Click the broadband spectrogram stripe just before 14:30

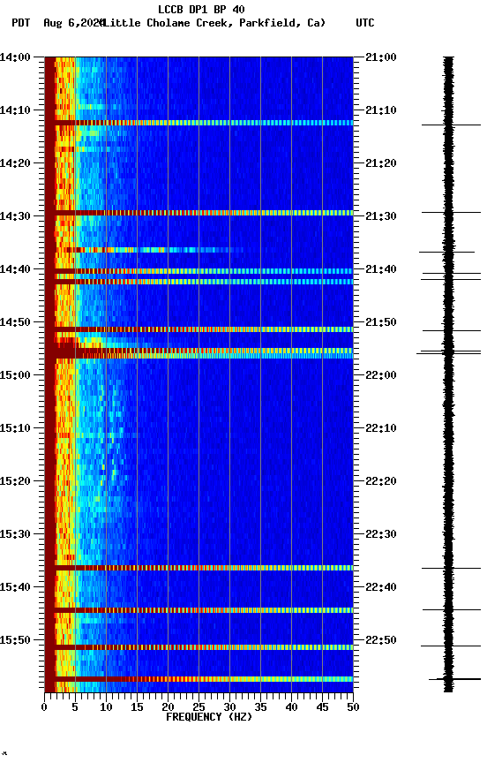199,213
